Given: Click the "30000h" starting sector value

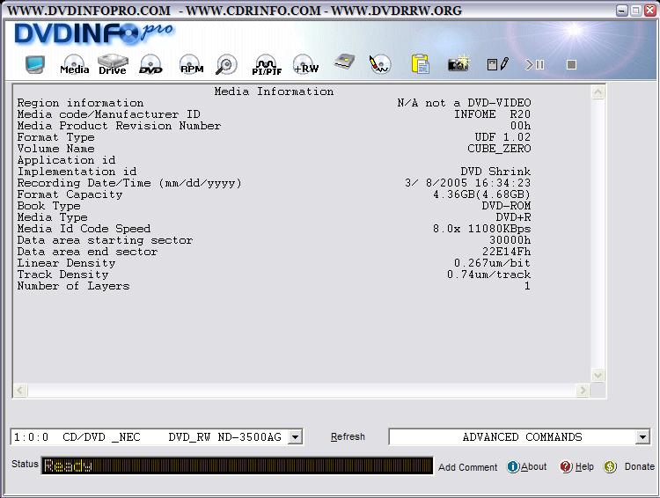Looking at the screenshot, I should (x=510, y=240).
